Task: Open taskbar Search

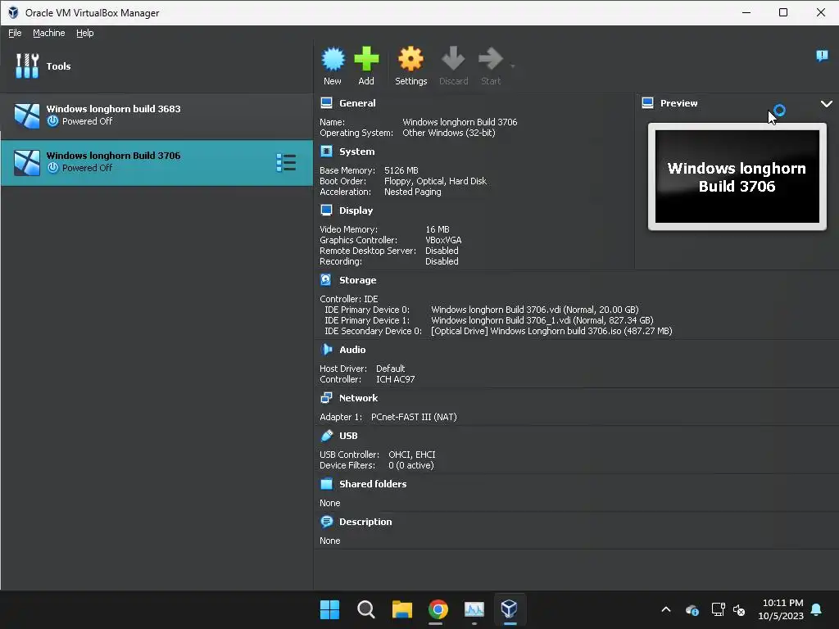Action: coord(366,609)
